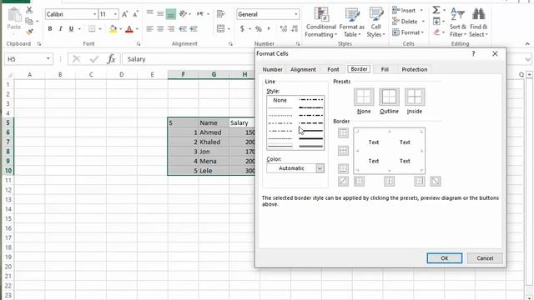
Task: Choose None line style
Action: coord(280,100)
